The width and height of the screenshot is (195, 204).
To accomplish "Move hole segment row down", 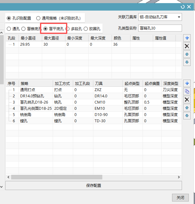I will (187, 62).
